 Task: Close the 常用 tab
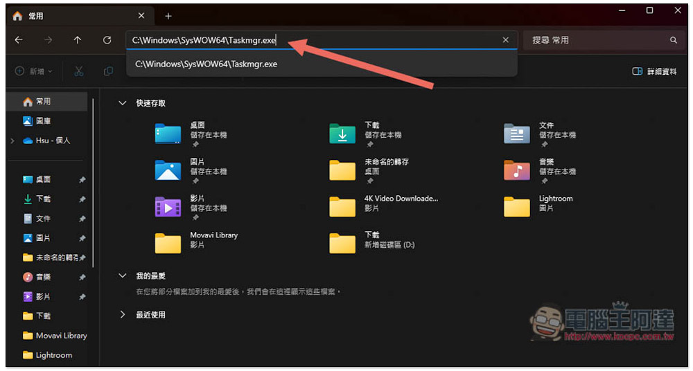click(141, 16)
